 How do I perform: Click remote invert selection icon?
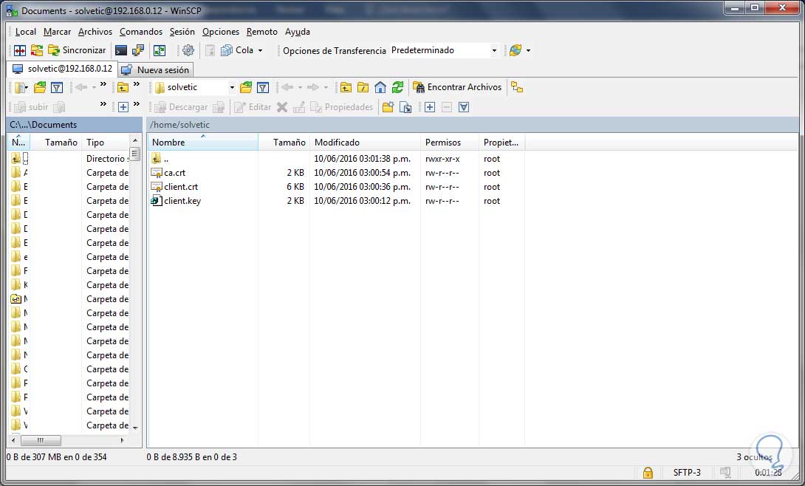click(464, 107)
